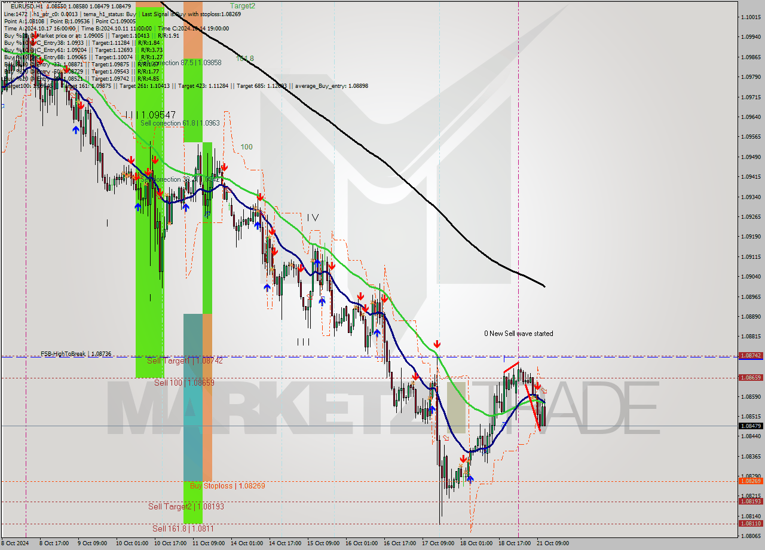The width and height of the screenshot is (765, 550).
Task: Click the 1.09940 price axis label
Action: tap(751, 37)
